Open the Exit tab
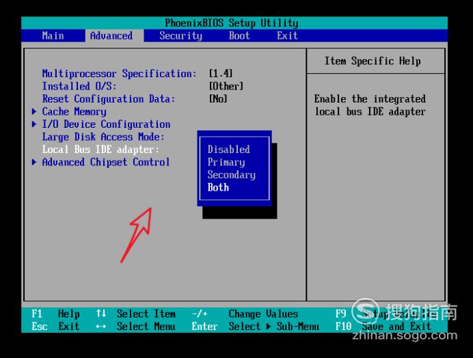The width and height of the screenshot is (473, 358). click(x=287, y=36)
